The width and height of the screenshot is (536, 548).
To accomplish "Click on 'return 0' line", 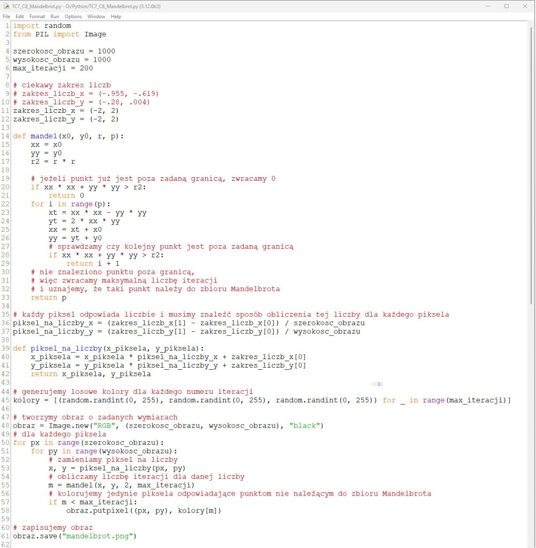I will pyautogui.click(x=66, y=196).
